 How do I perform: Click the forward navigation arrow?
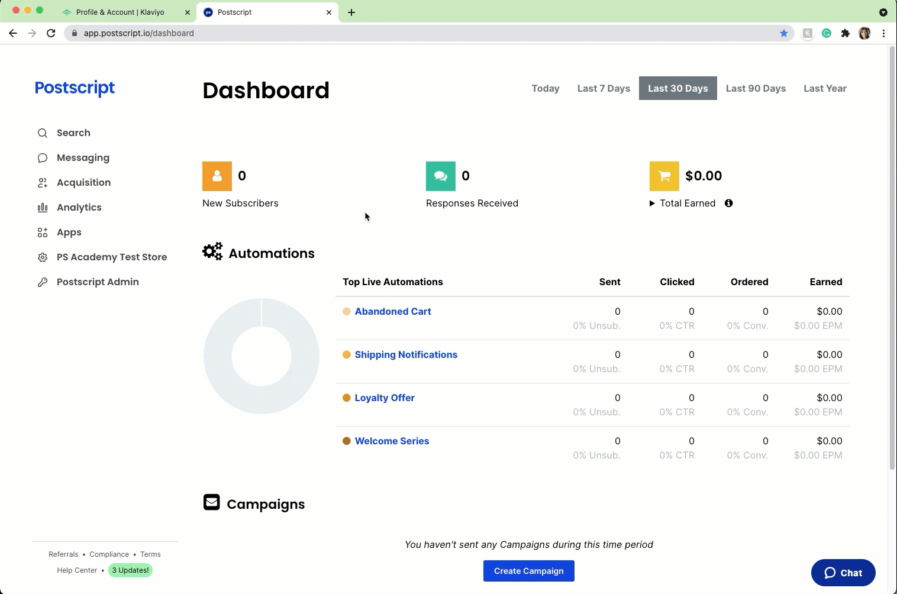[x=32, y=33]
